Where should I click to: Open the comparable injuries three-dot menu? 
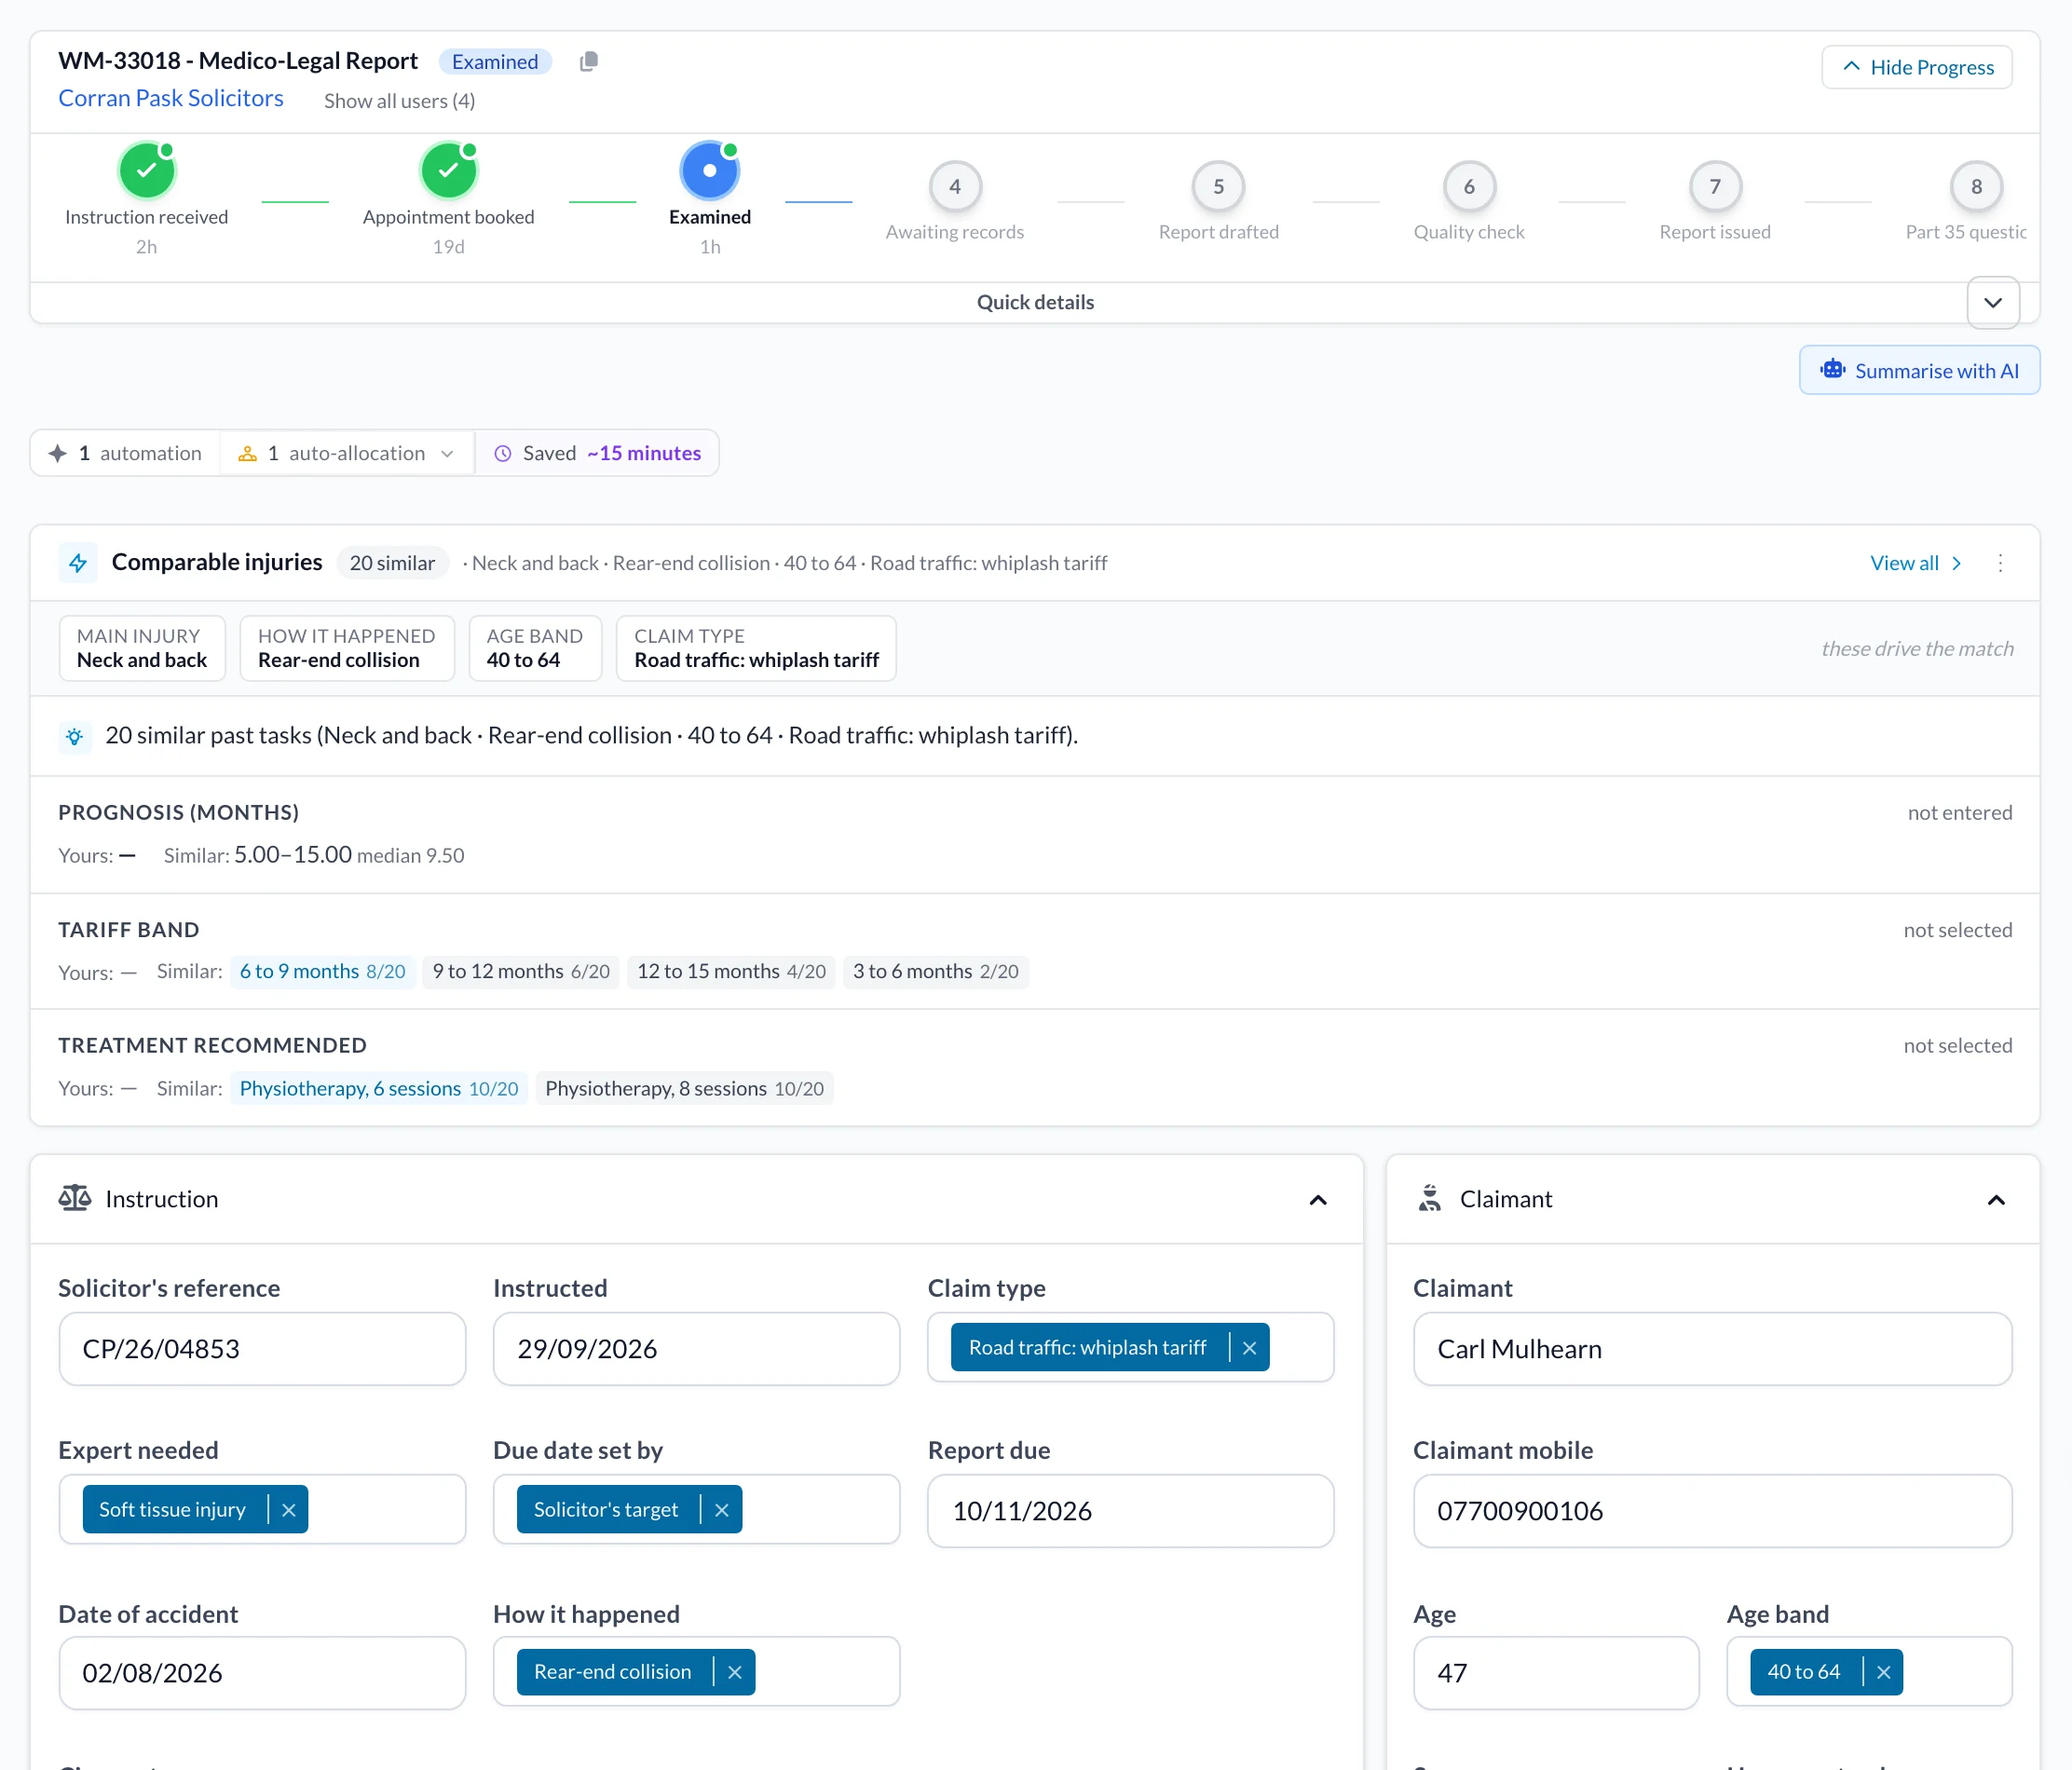pos(2000,563)
